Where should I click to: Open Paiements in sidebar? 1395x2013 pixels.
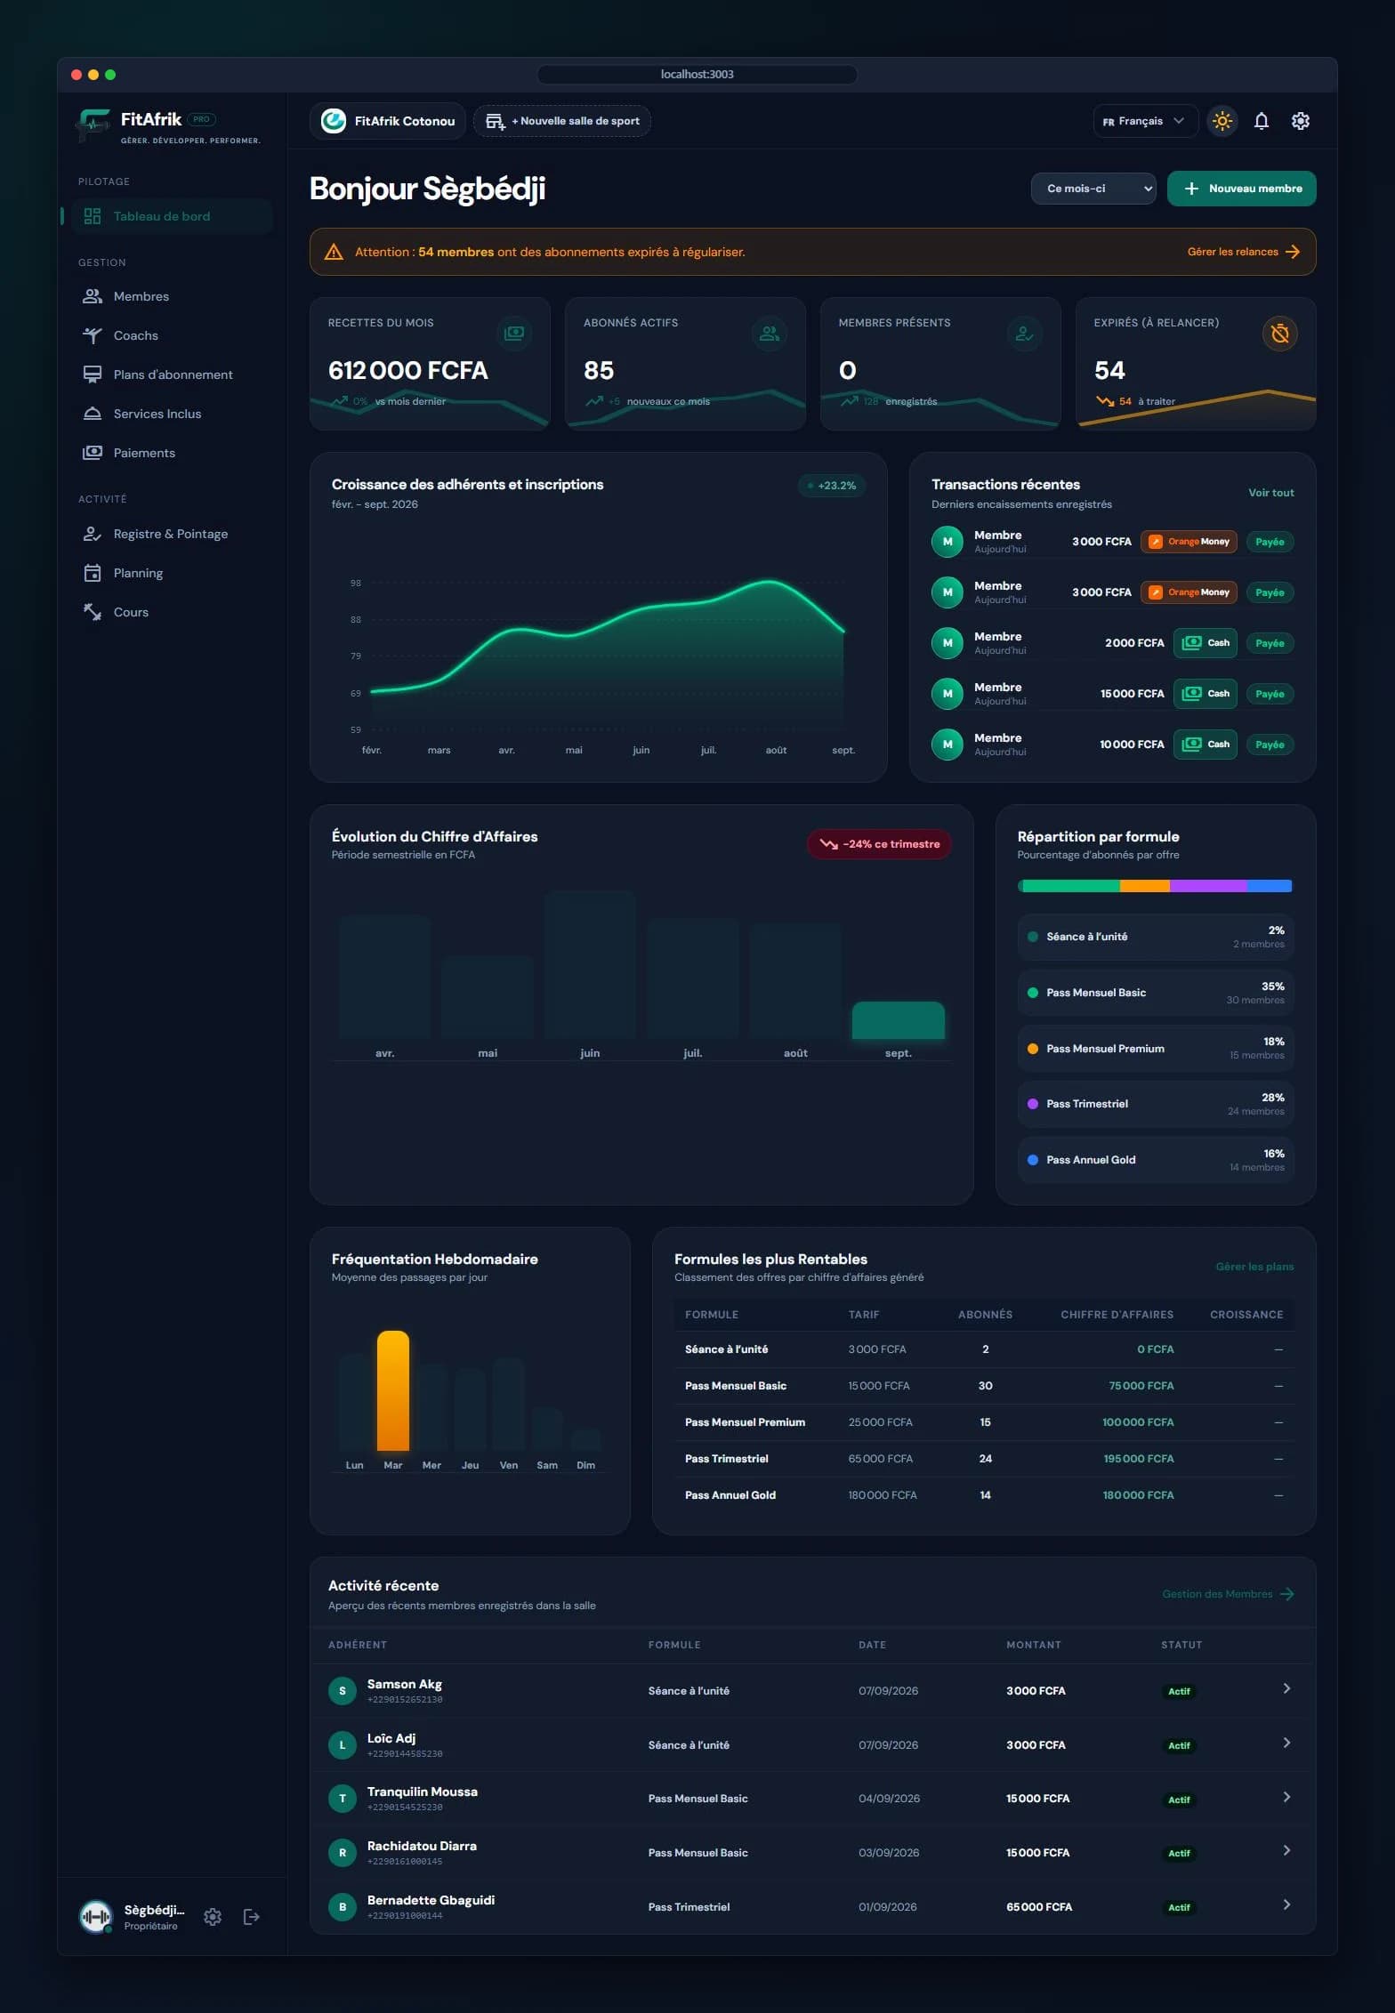pyautogui.click(x=172, y=453)
